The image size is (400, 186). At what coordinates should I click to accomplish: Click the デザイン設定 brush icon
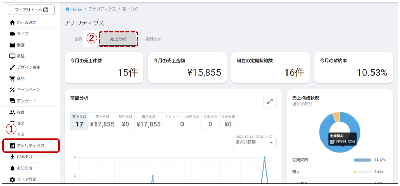tap(12, 67)
